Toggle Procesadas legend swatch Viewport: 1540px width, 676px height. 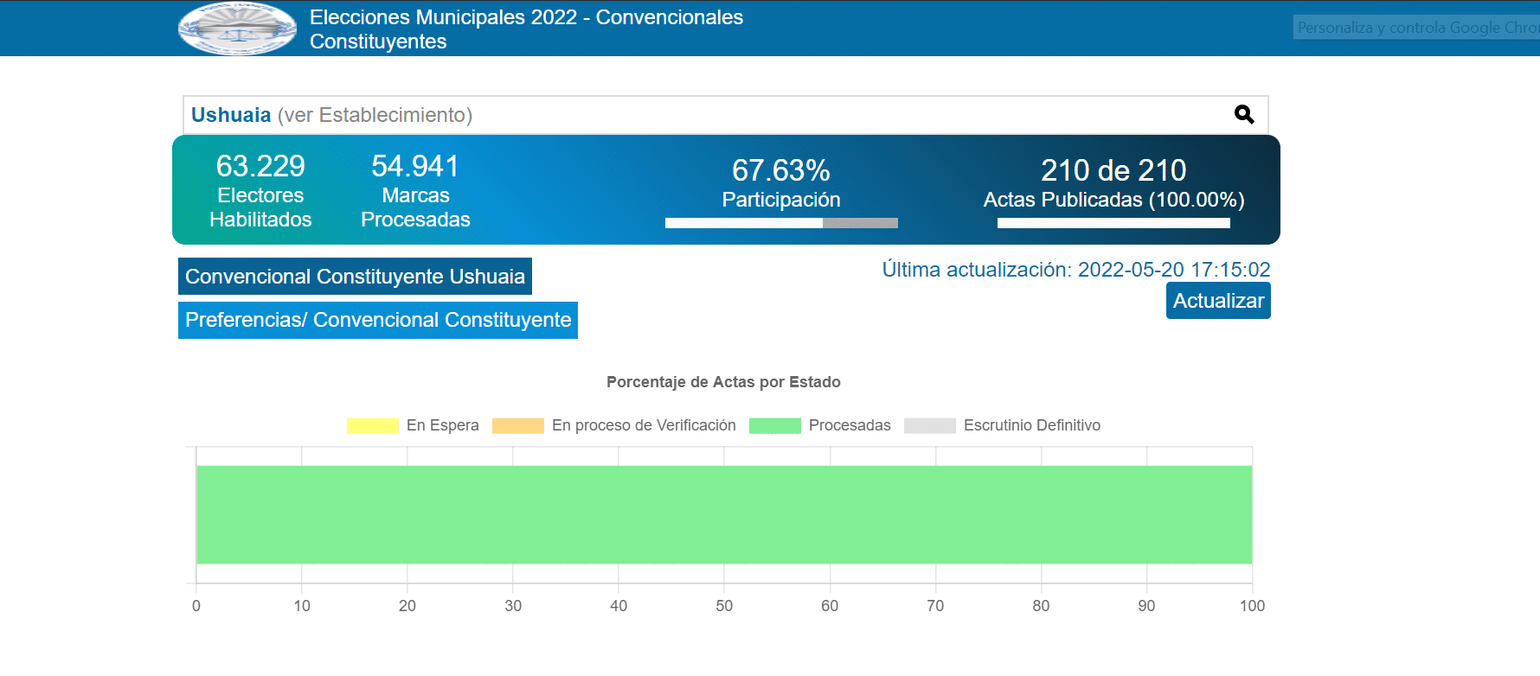pos(774,425)
